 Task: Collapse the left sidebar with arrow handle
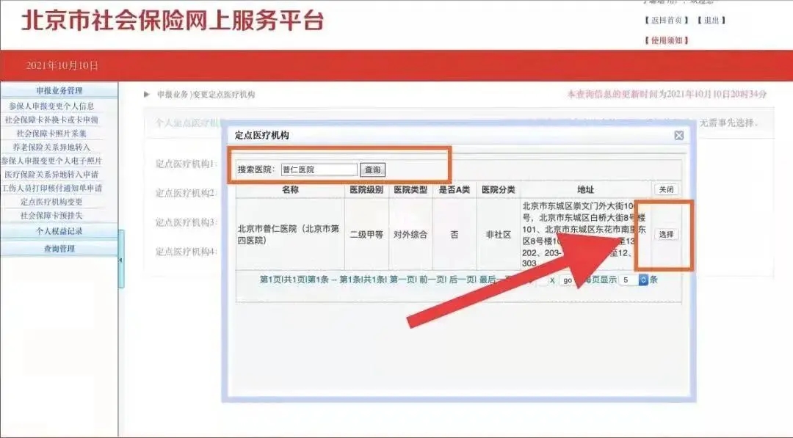pyautogui.click(x=121, y=260)
